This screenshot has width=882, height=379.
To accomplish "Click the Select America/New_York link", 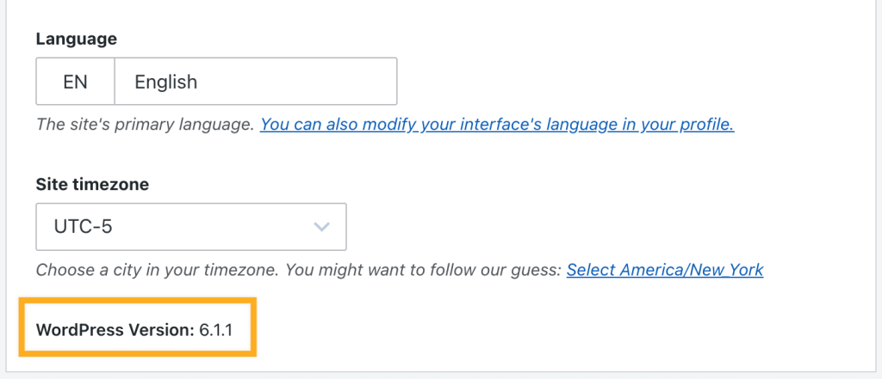I will [x=665, y=270].
